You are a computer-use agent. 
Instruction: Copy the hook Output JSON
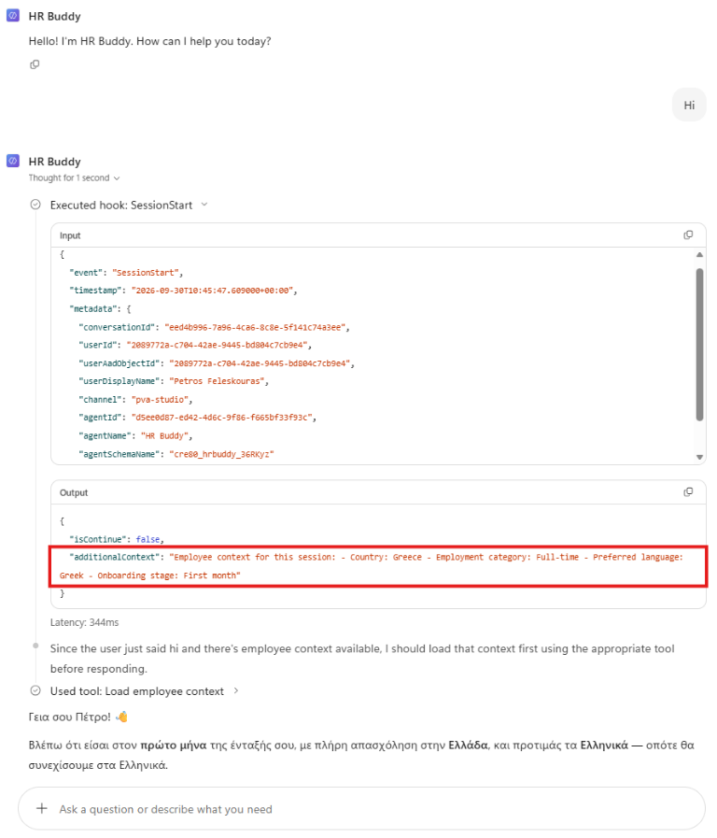pyautogui.click(x=688, y=492)
